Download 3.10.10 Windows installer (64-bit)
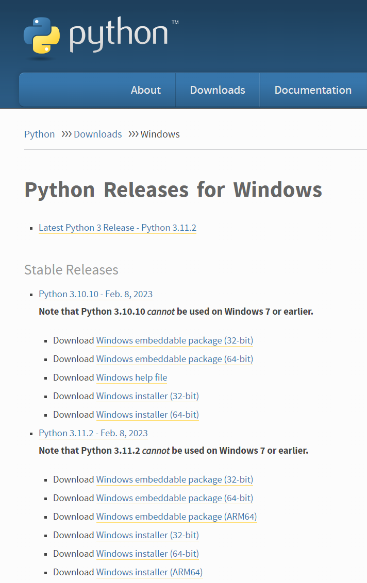The height and width of the screenshot is (583, 367). point(147,415)
